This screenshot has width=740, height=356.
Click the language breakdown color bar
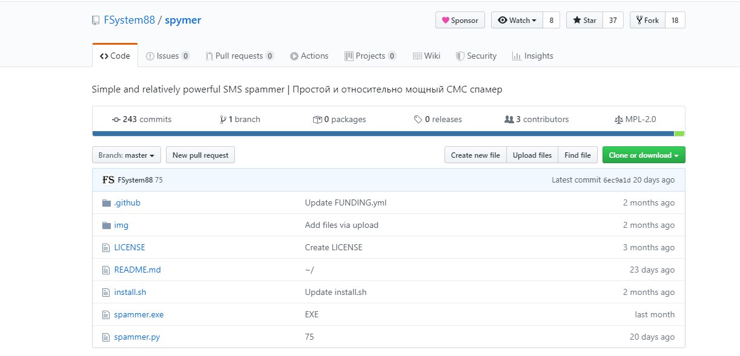tap(388, 134)
